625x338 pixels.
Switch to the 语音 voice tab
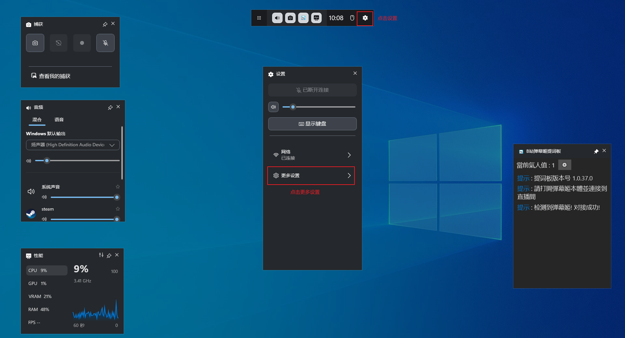coord(59,120)
